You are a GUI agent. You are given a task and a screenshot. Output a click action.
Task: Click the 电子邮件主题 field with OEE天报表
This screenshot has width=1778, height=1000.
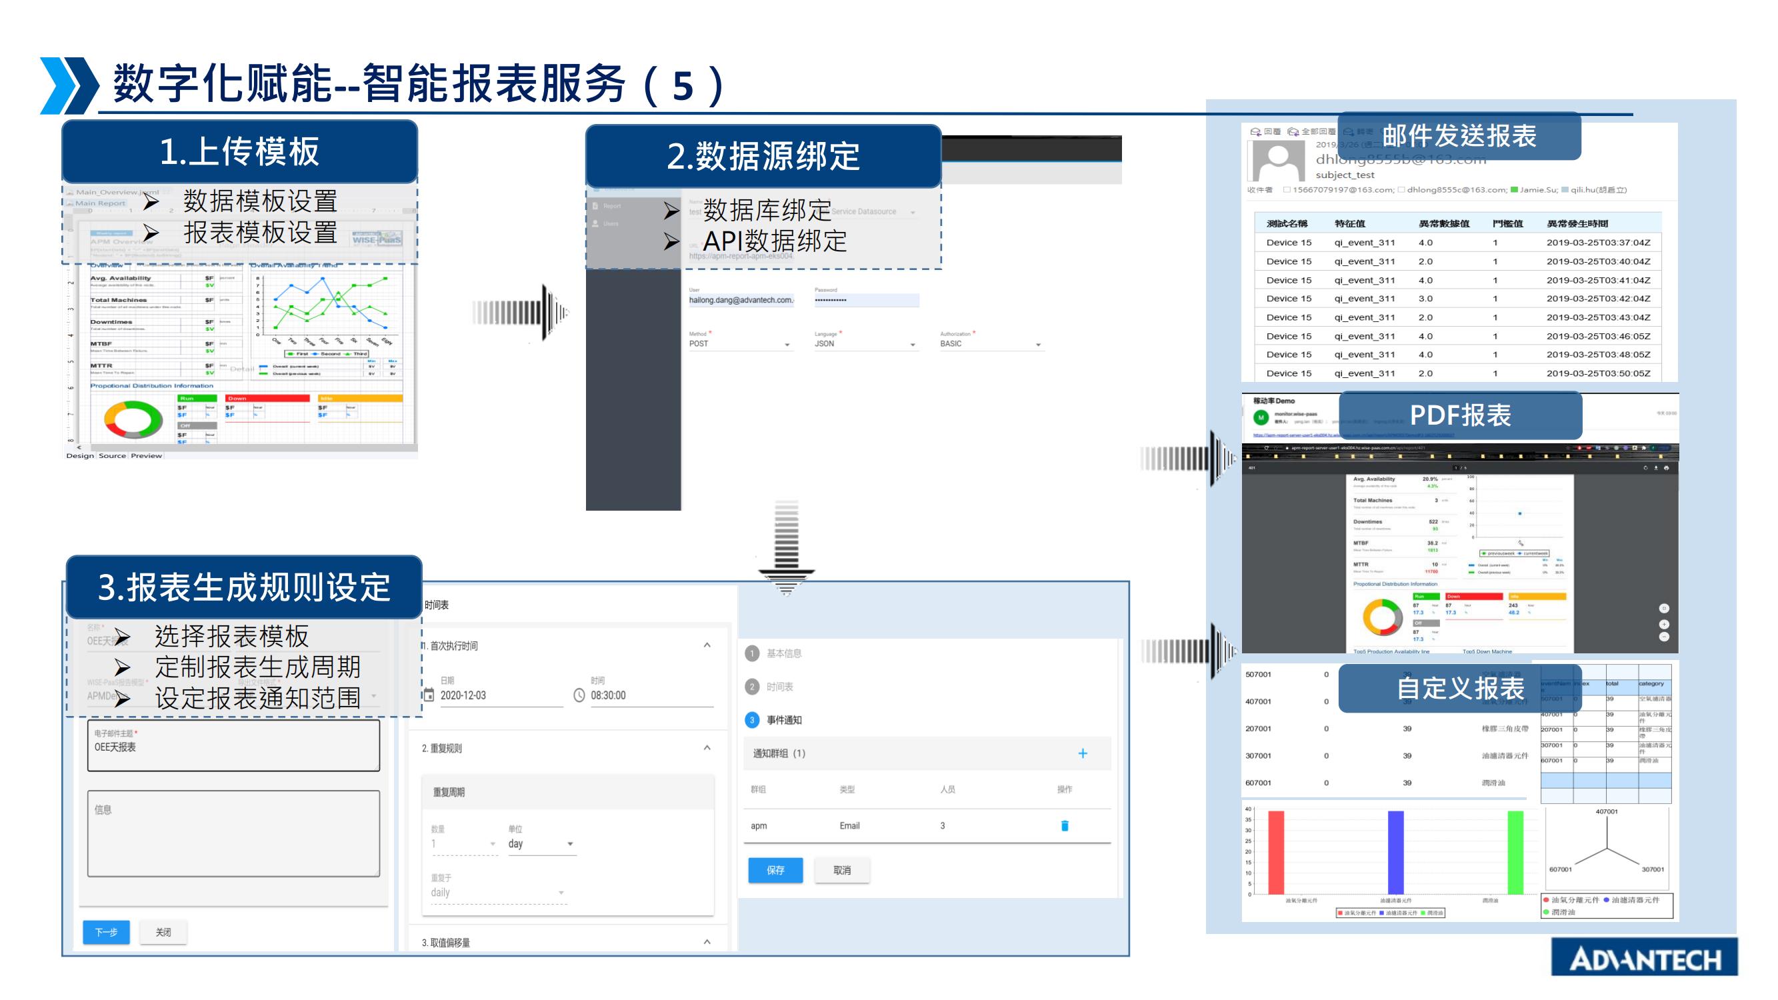click(233, 745)
